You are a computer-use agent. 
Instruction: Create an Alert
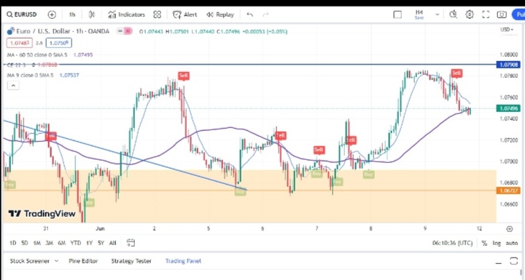(x=184, y=15)
